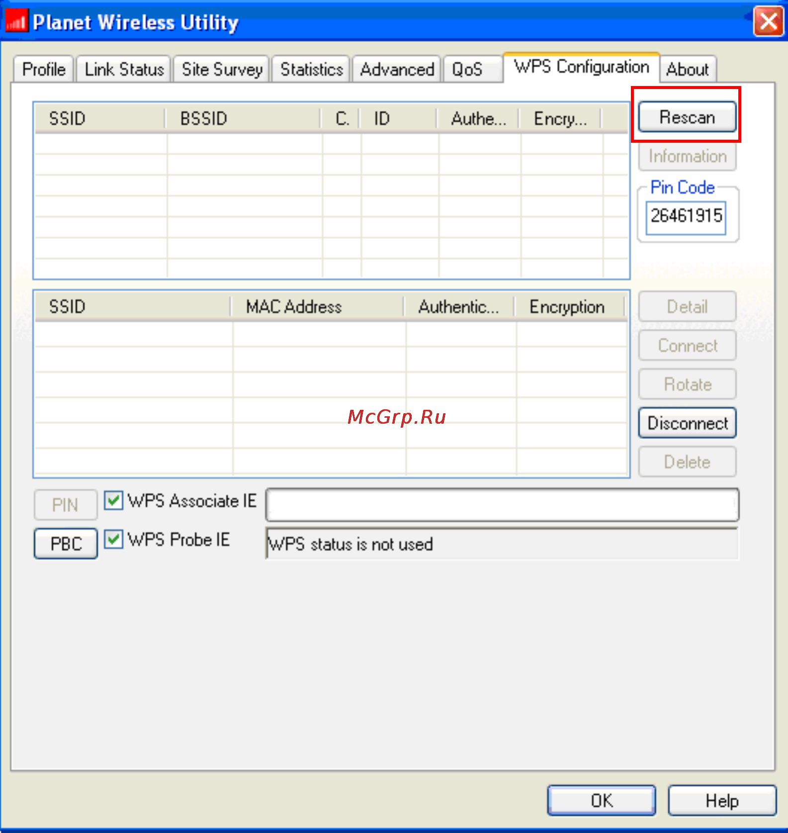Screen dimensions: 788x833
Task: Click the Encry... column header
Action: point(560,119)
